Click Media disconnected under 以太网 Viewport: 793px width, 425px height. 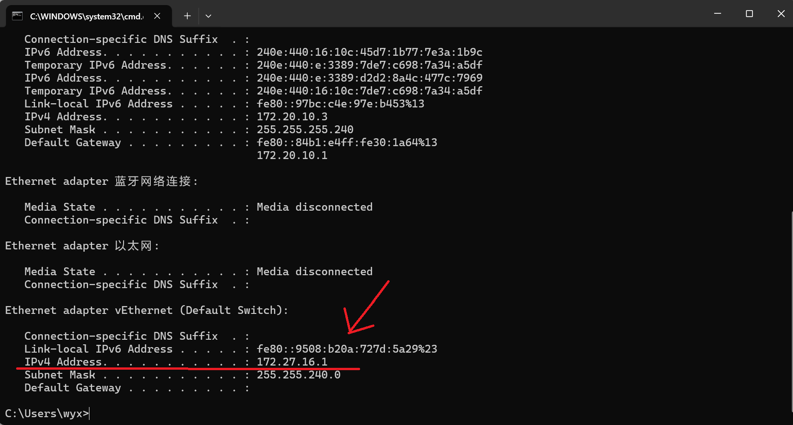point(314,272)
